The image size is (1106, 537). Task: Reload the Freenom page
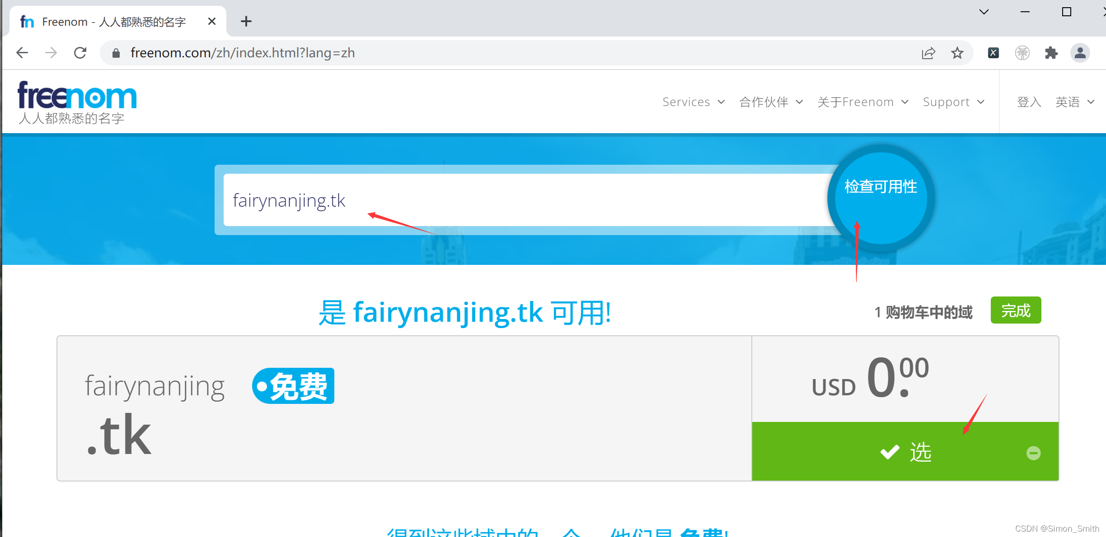80,53
